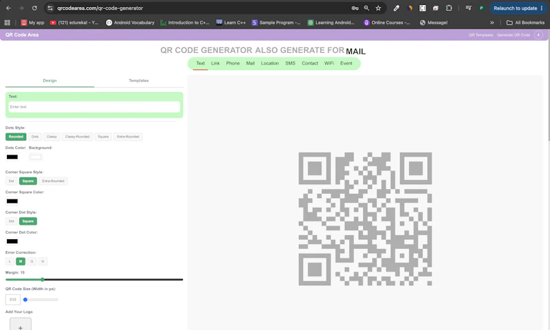Screen dimensions: 550x330
Task: Open the stacked cards extension icon
Action: 436,8
